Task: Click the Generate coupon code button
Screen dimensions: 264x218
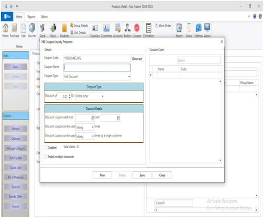Action: pyautogui.click(x=137, y=58)
